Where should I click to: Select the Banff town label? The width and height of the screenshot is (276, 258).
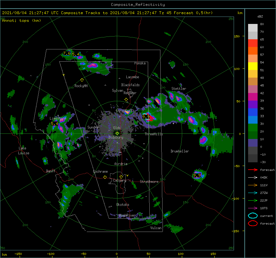point(51,171)
